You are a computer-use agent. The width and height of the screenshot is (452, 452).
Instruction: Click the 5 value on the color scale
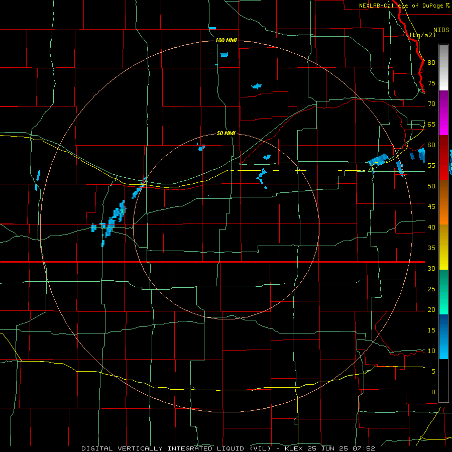pyautogui.click(x=433, y=371)
